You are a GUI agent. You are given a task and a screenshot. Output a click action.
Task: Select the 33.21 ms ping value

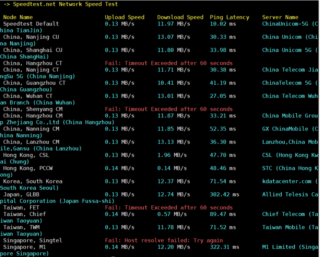click(x=223, y=116)
